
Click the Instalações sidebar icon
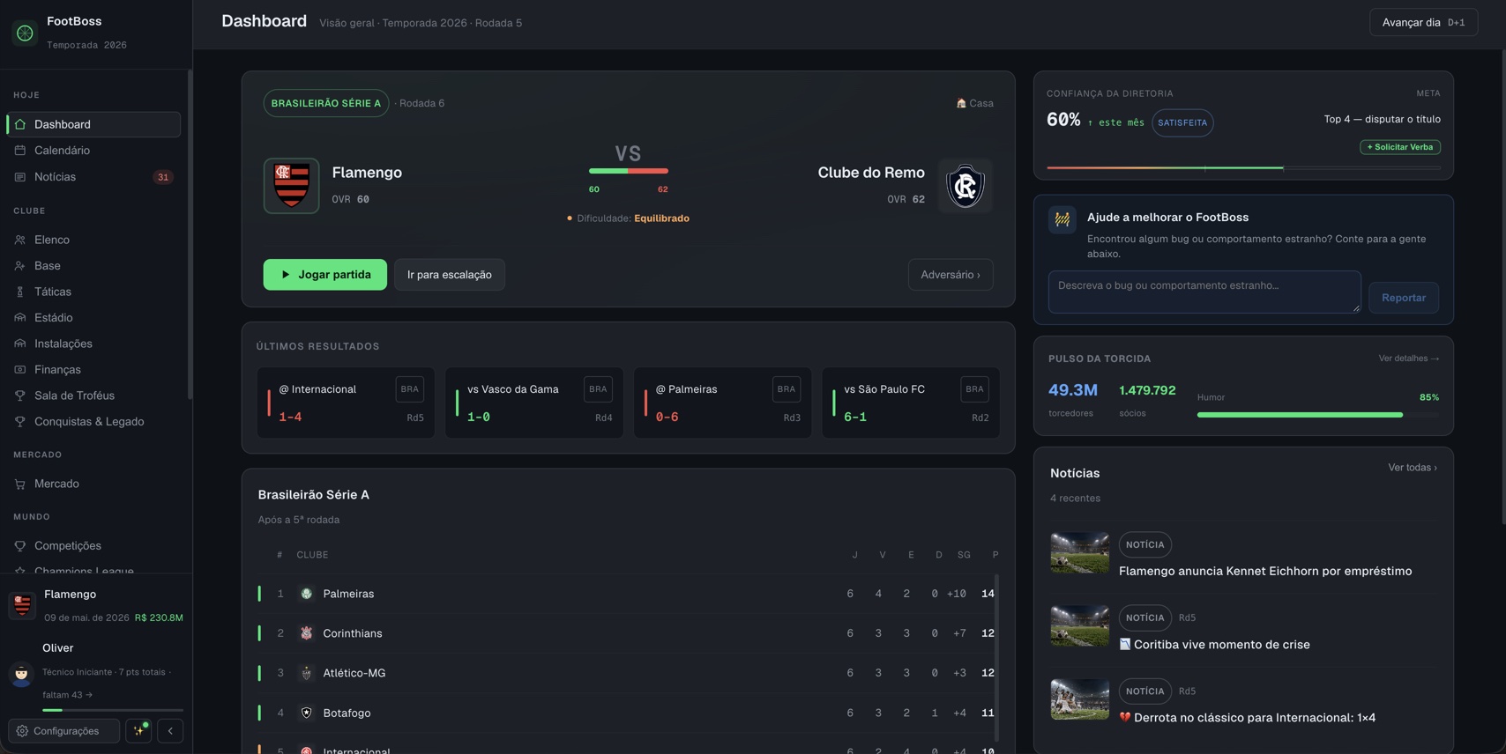20,344
